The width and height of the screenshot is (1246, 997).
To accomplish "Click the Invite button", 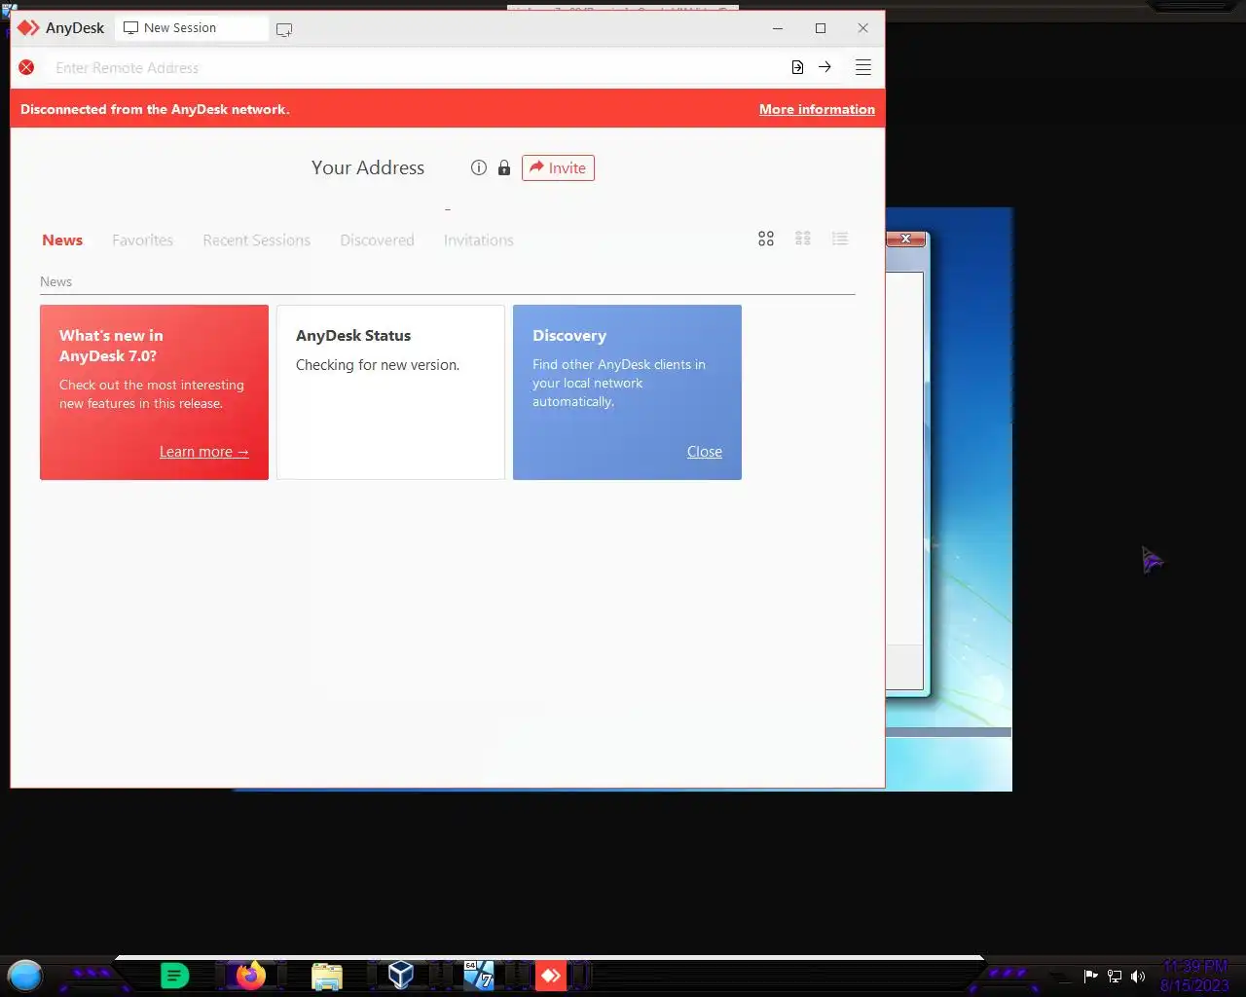I will click(x=558, y=167).
